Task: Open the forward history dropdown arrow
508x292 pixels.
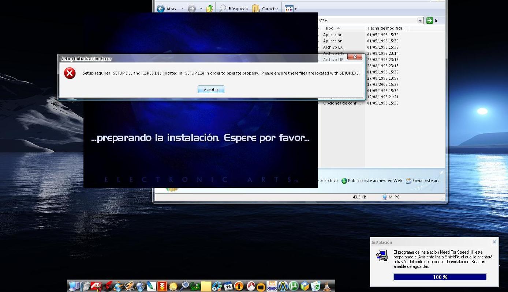Action: tap(201, 9)
